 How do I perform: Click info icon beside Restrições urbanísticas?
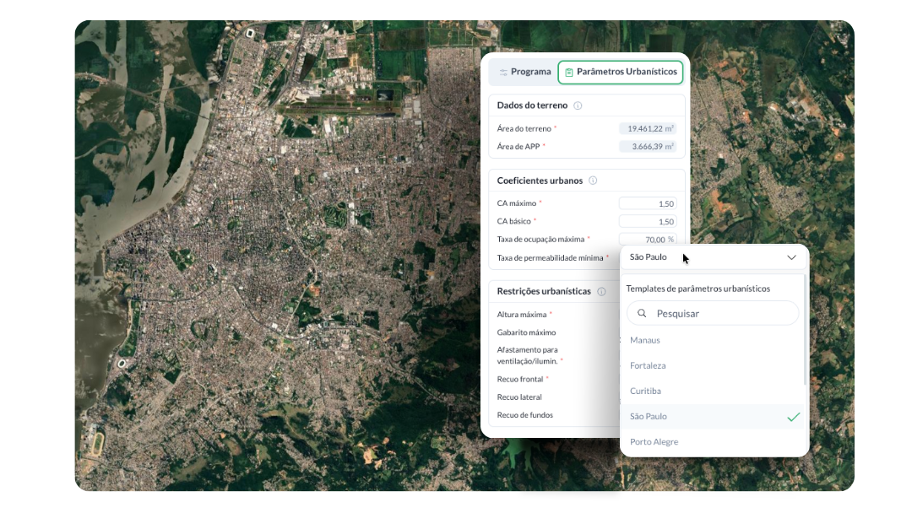(601, 291)
